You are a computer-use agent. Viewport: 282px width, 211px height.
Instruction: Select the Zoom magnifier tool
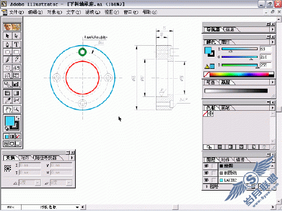coord(17,110)
